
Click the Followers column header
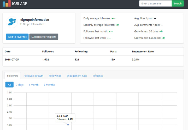coord(48,52)
